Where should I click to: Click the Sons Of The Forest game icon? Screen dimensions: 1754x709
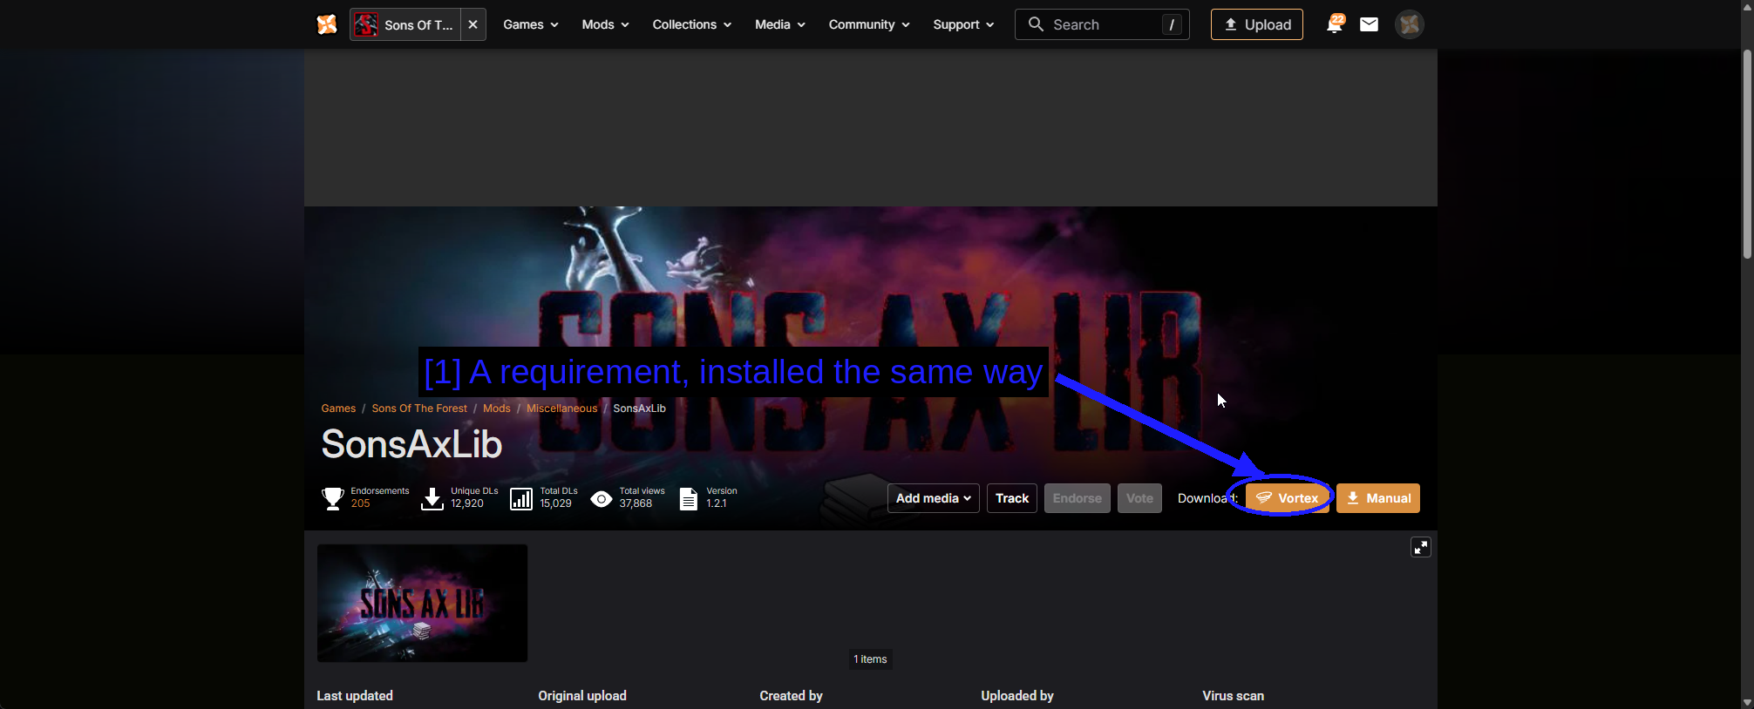point(366,24)
